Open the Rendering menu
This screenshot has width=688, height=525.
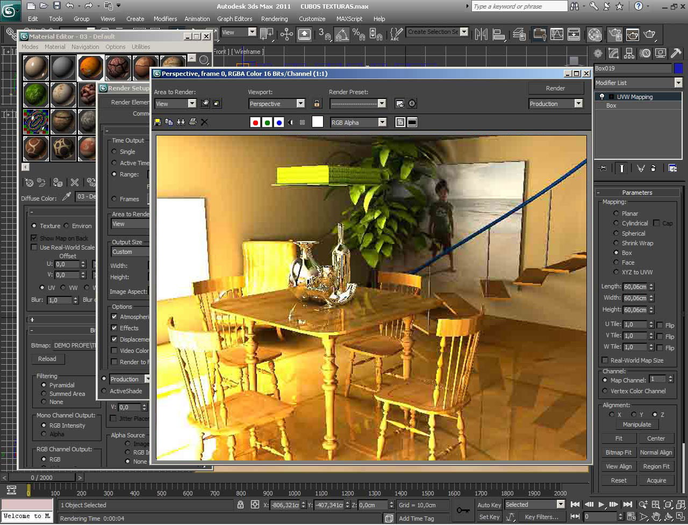274,19
